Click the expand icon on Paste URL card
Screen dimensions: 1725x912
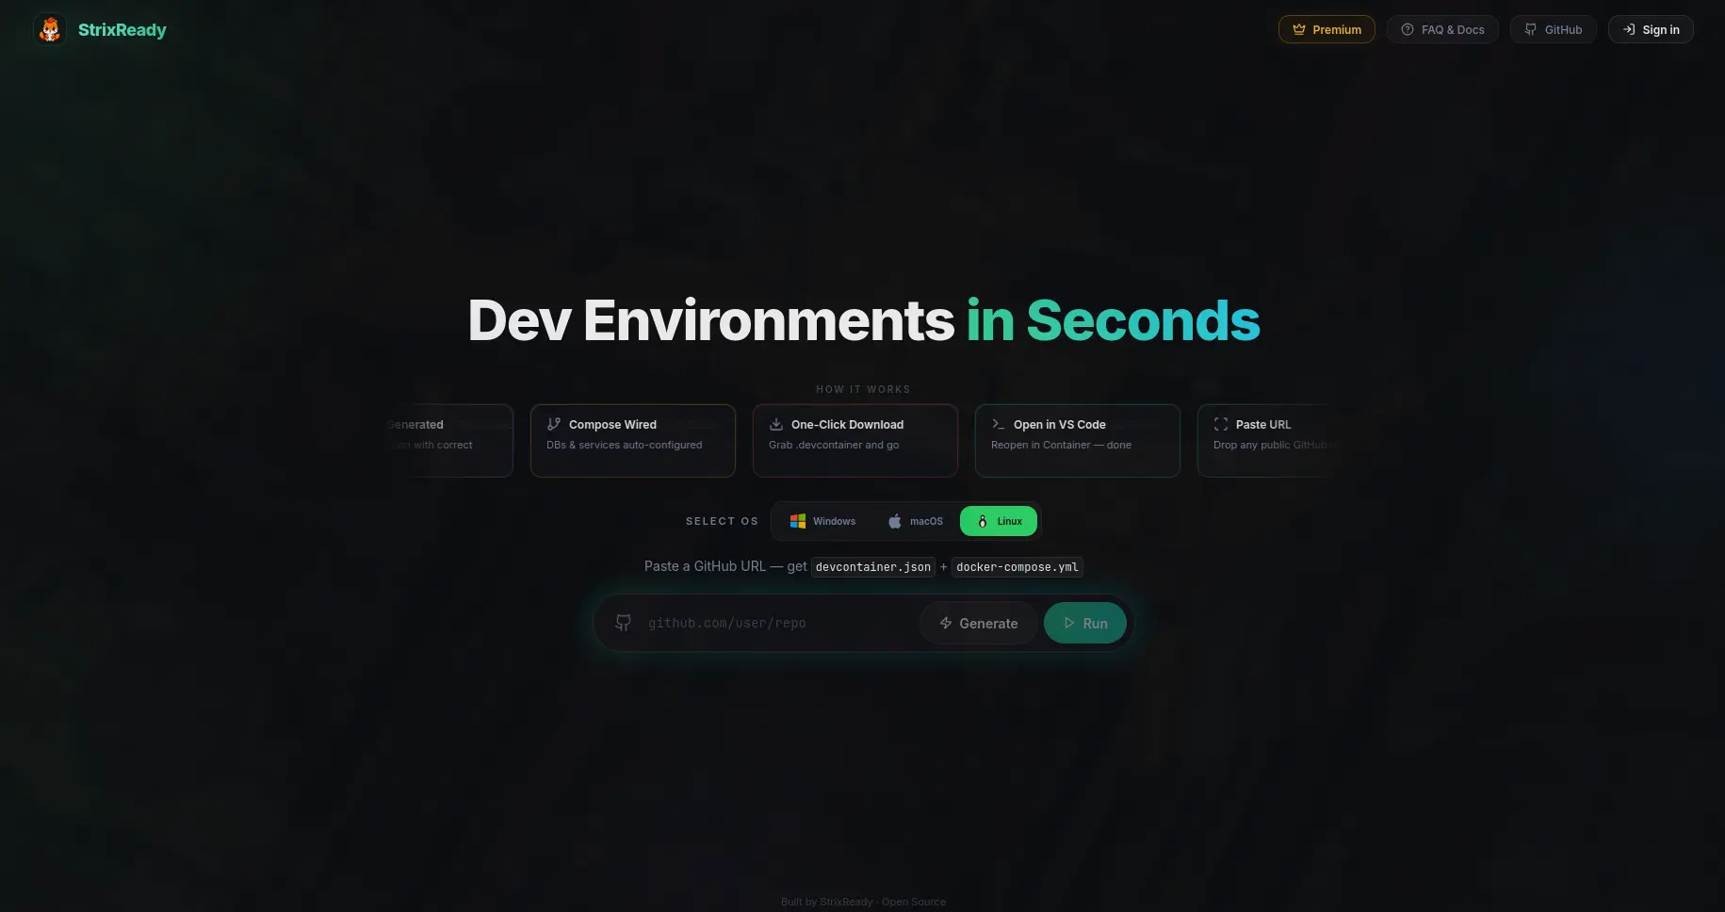pos(1220,424)
